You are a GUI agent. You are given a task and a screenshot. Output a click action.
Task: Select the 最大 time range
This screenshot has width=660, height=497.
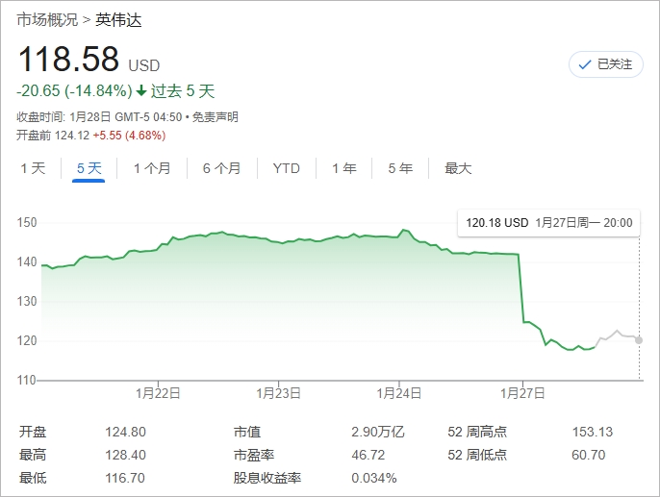pos(458,168)
